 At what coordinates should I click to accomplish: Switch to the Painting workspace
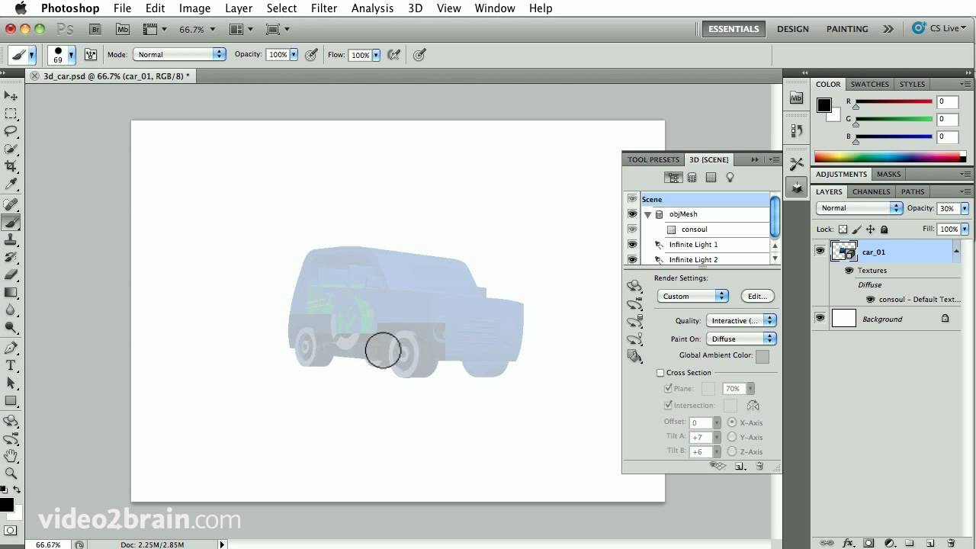pyautogui.click(x=847, y=29)
